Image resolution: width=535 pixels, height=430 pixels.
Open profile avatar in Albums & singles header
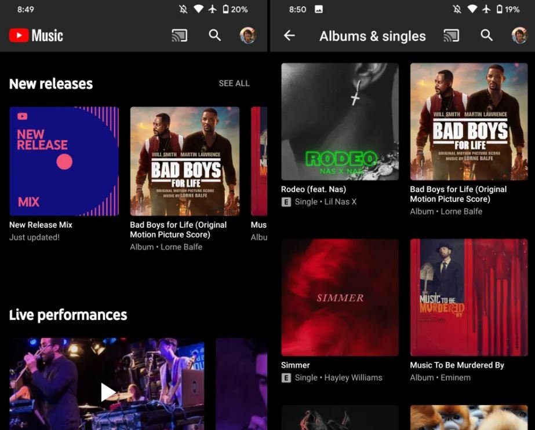click(519, 36)
